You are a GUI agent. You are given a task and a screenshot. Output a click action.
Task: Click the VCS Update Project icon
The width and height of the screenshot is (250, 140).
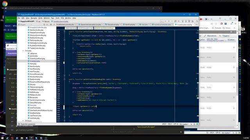[182, 21]
